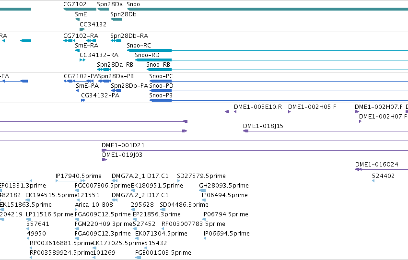The image size is (408, 260).
Task: Click the 49950 EST label
Action: tap(36, 234)
